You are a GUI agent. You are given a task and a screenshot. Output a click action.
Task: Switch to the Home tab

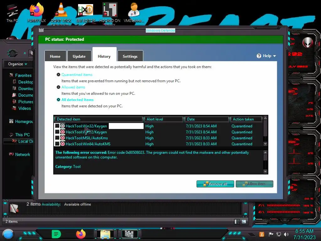coord(55,56)
